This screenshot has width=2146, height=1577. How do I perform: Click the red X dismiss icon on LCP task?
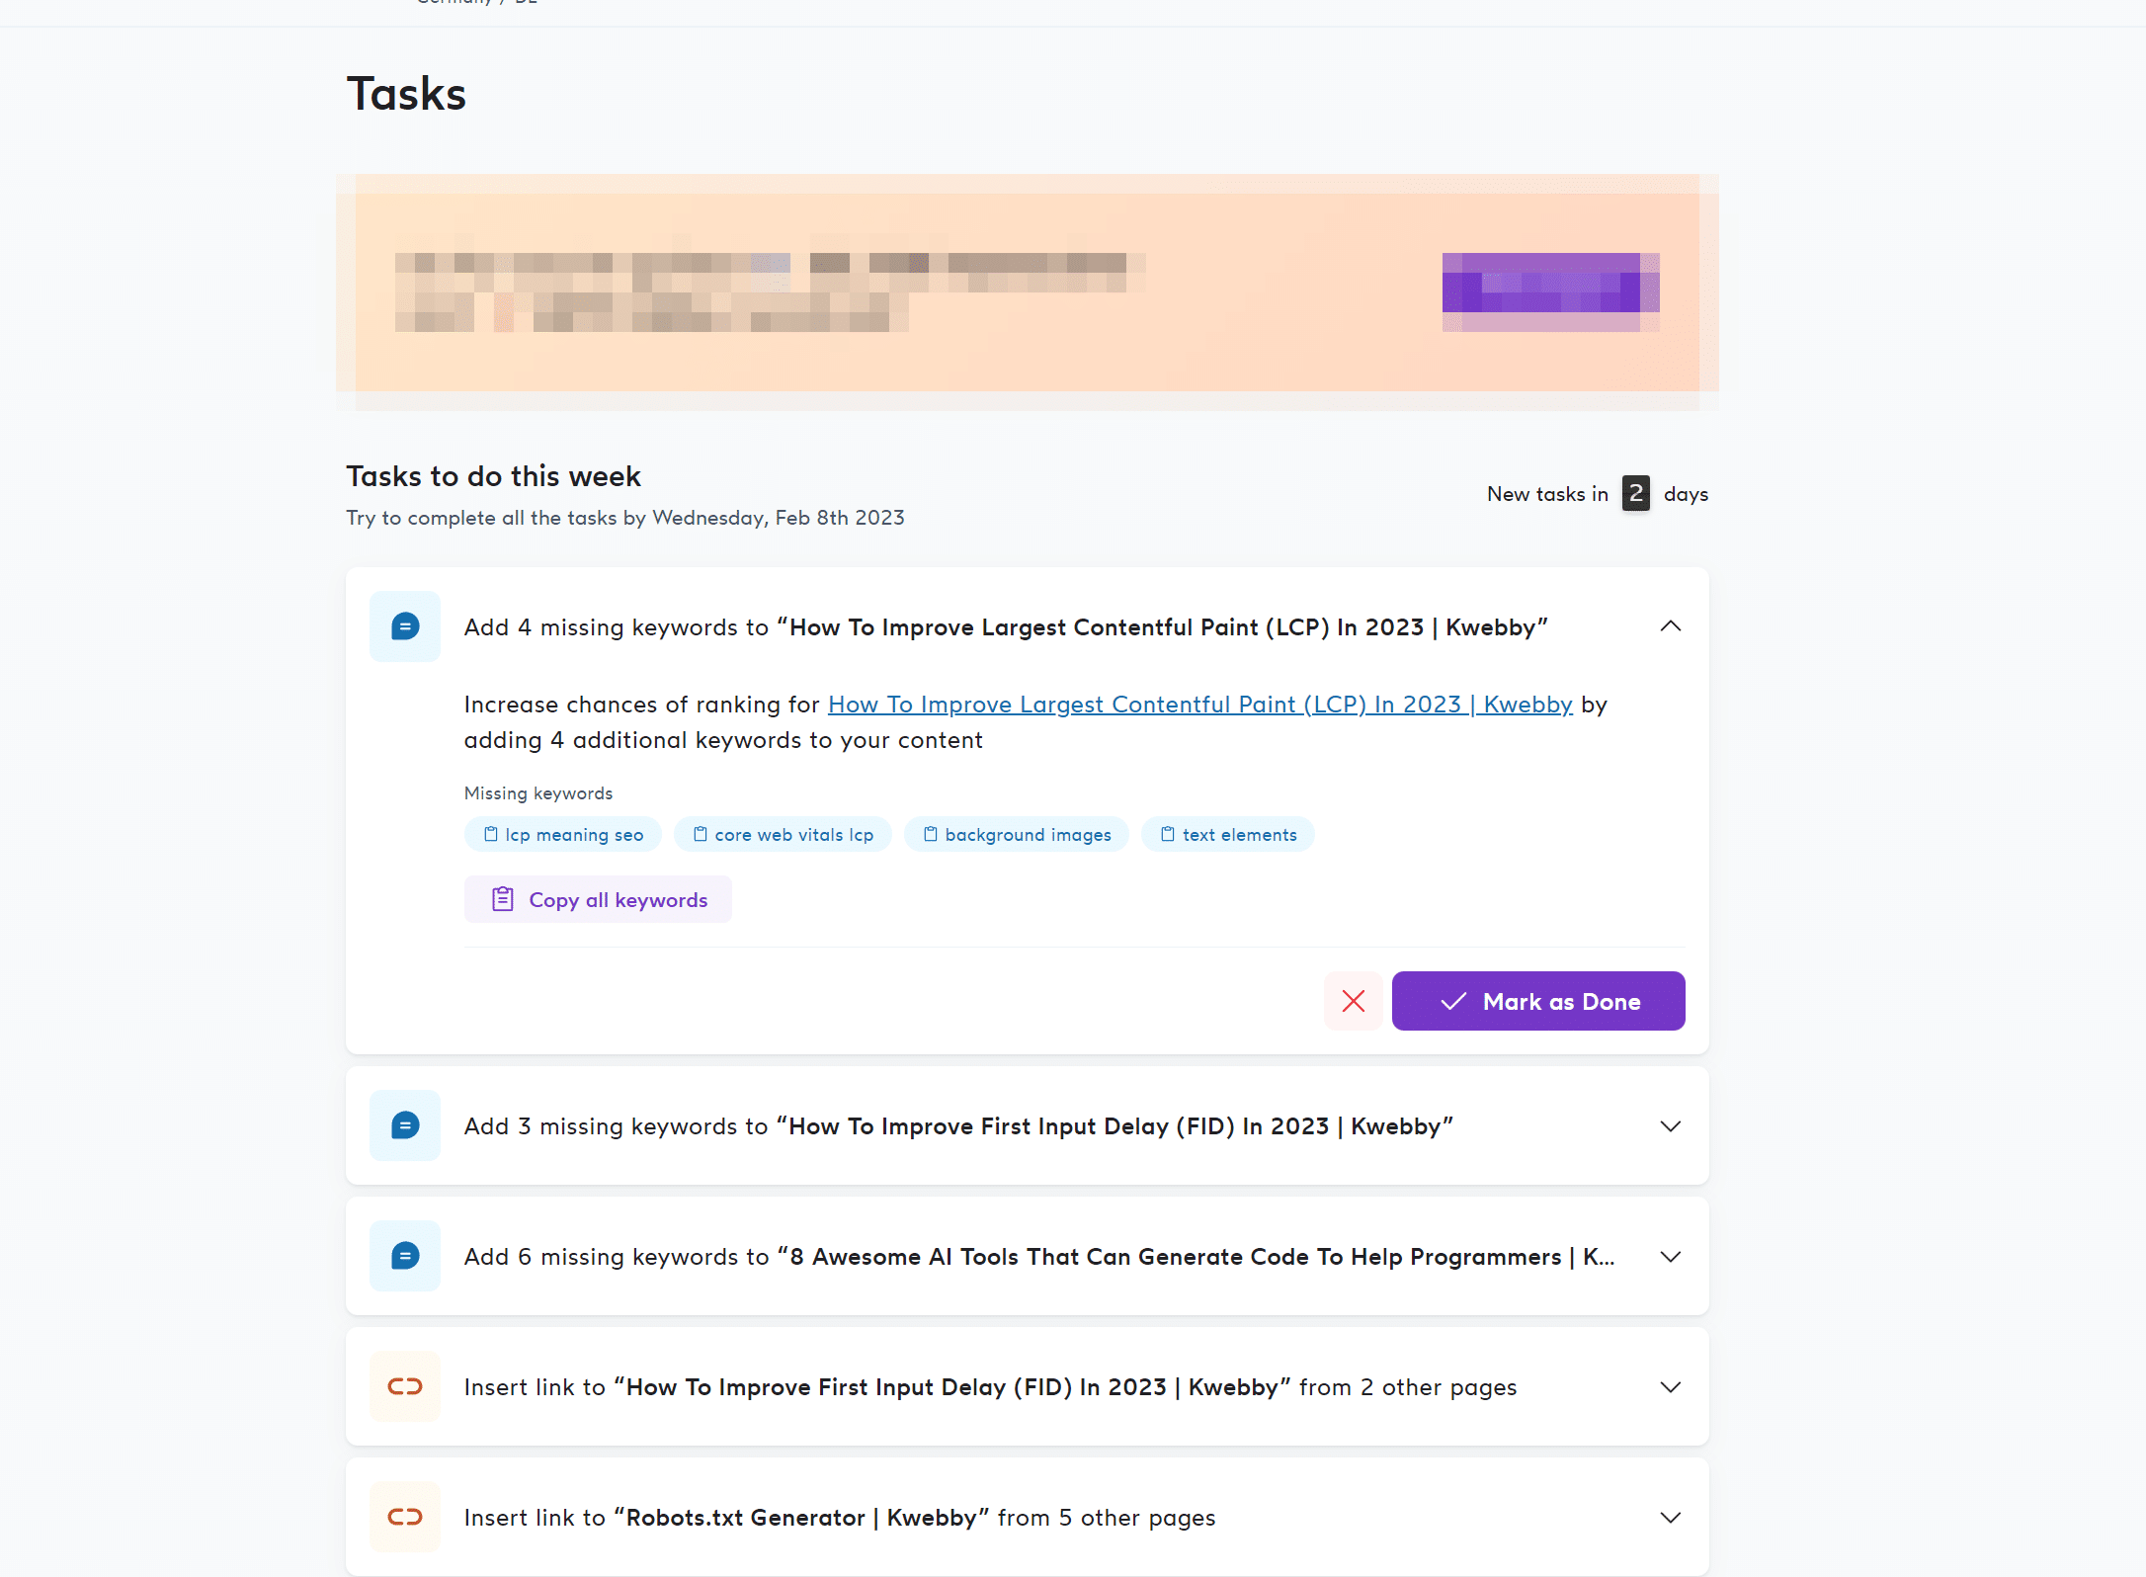coord(1353,1000)
